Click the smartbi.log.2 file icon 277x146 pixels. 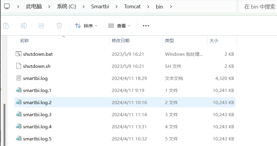[x=19, y=102]
